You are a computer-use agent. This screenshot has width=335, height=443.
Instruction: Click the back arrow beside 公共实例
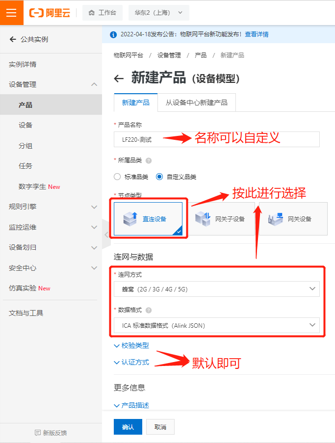13,39
